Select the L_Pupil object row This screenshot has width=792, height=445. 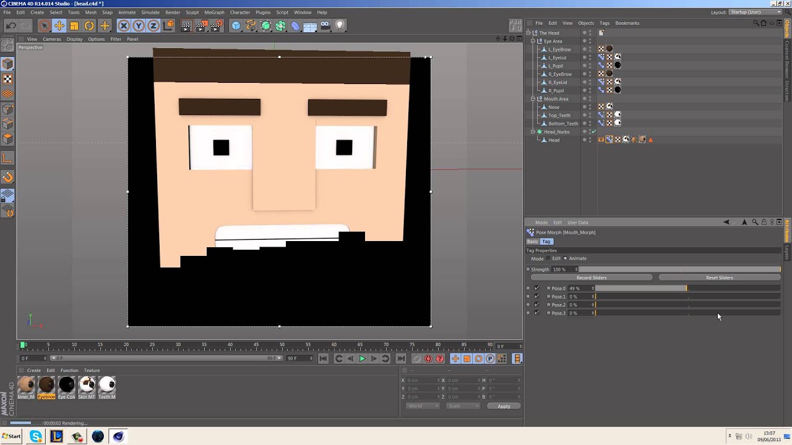[x=556, y=66]
